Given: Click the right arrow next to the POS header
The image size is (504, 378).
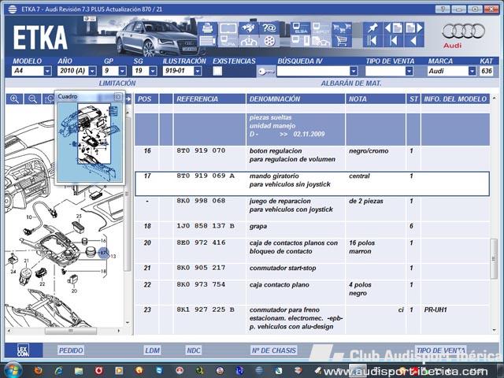Looking at the screenshot, I should tap(128, 98).
